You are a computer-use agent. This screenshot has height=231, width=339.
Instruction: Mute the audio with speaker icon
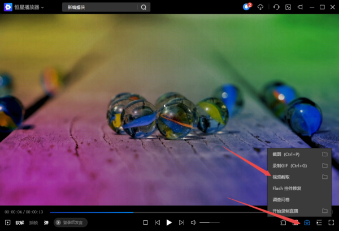pyautogui.click(x=193, y=223)
